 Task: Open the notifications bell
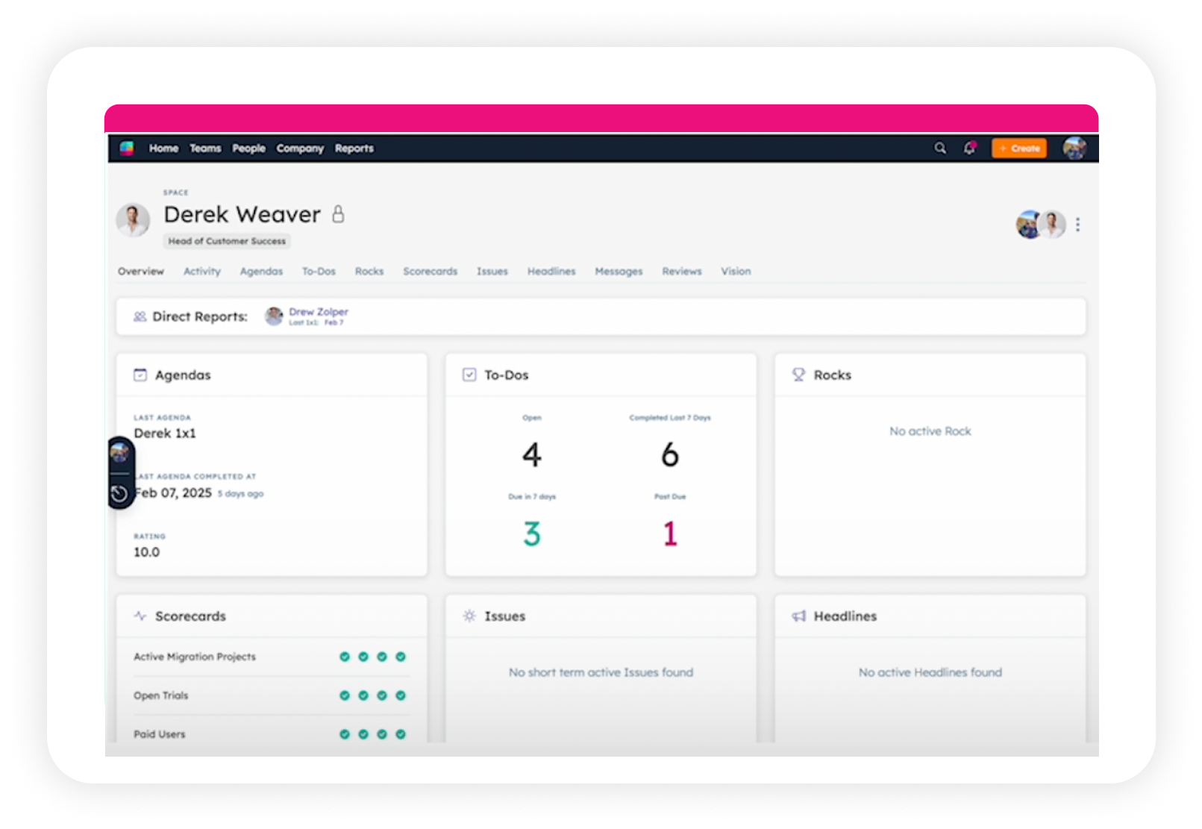(969, 148)
